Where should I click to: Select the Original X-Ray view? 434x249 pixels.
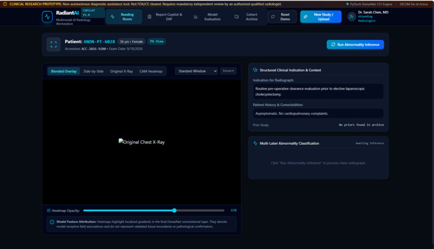(x=122, y=72)
